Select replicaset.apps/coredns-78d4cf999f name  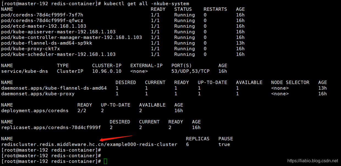tap(51, 127)
